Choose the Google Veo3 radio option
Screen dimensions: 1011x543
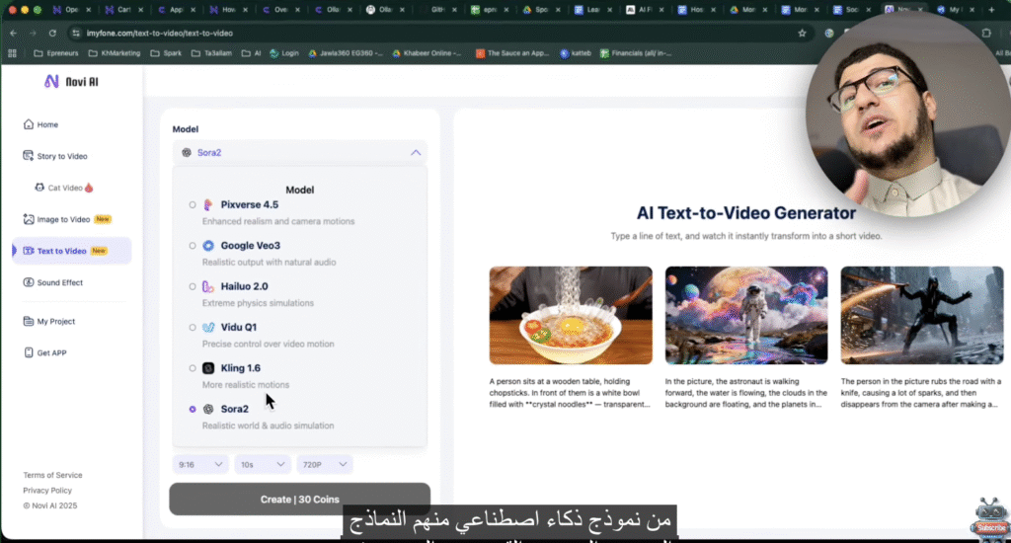[x=193, y=246]
